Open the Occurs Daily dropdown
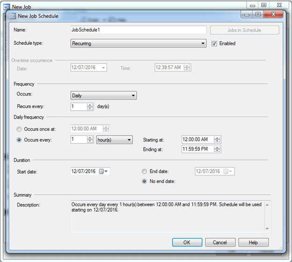This screenshot has height=262, width=292. [103, 96]
